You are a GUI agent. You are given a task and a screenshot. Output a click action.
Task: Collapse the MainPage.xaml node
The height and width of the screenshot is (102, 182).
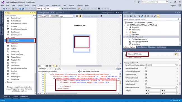coord(127,37)
